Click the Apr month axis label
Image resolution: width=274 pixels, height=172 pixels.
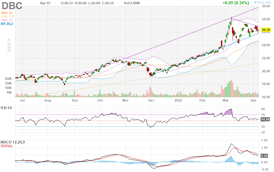tap(253, 100)
